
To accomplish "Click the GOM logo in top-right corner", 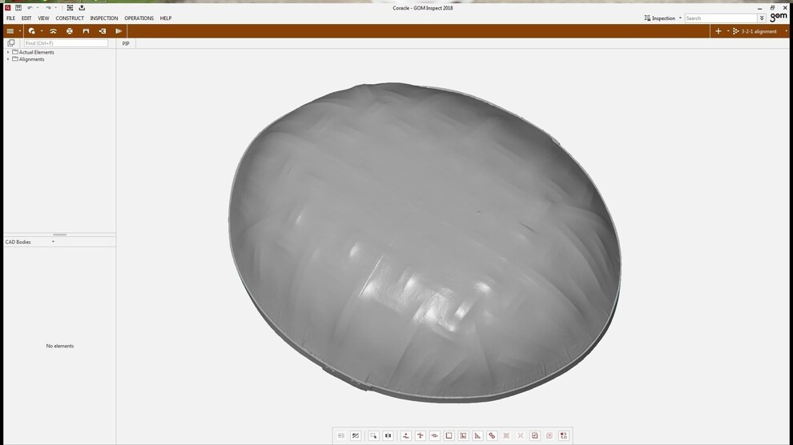I will [x=779, y=18].
